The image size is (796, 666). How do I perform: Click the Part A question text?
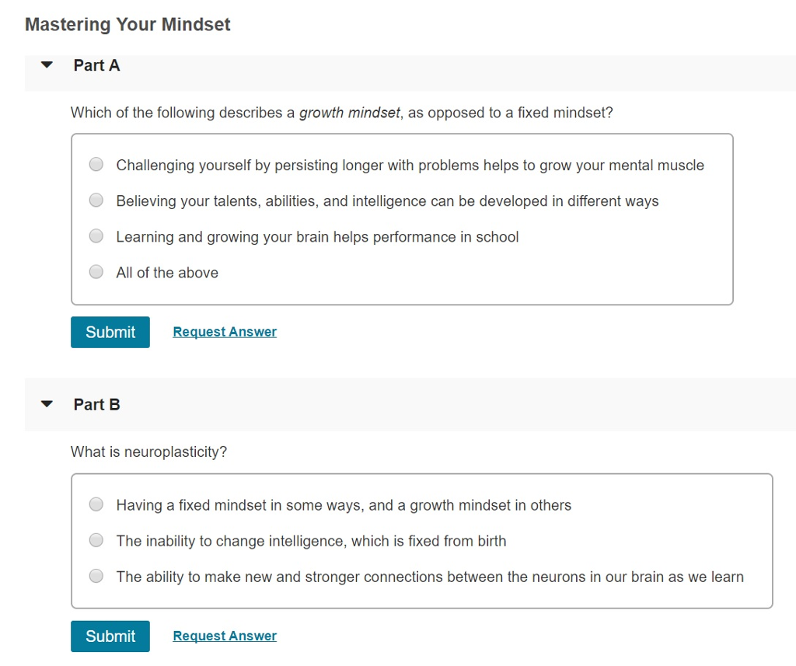pos(342,113)
